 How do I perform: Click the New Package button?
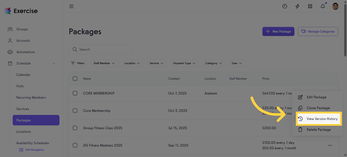tap(278, 31)
